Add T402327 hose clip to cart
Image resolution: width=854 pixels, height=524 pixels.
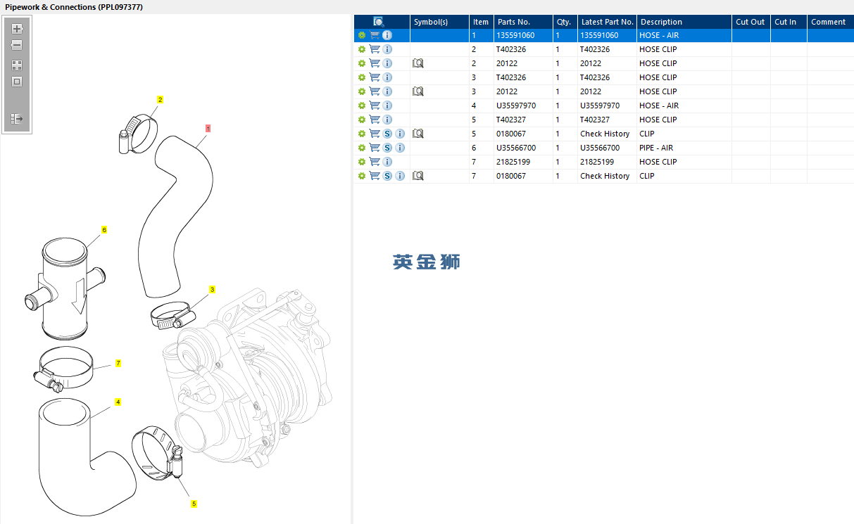[x=375, y=120]
